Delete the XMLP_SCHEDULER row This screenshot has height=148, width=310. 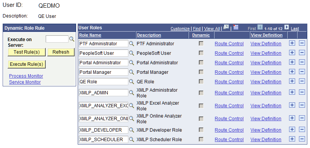click(302, 139)
